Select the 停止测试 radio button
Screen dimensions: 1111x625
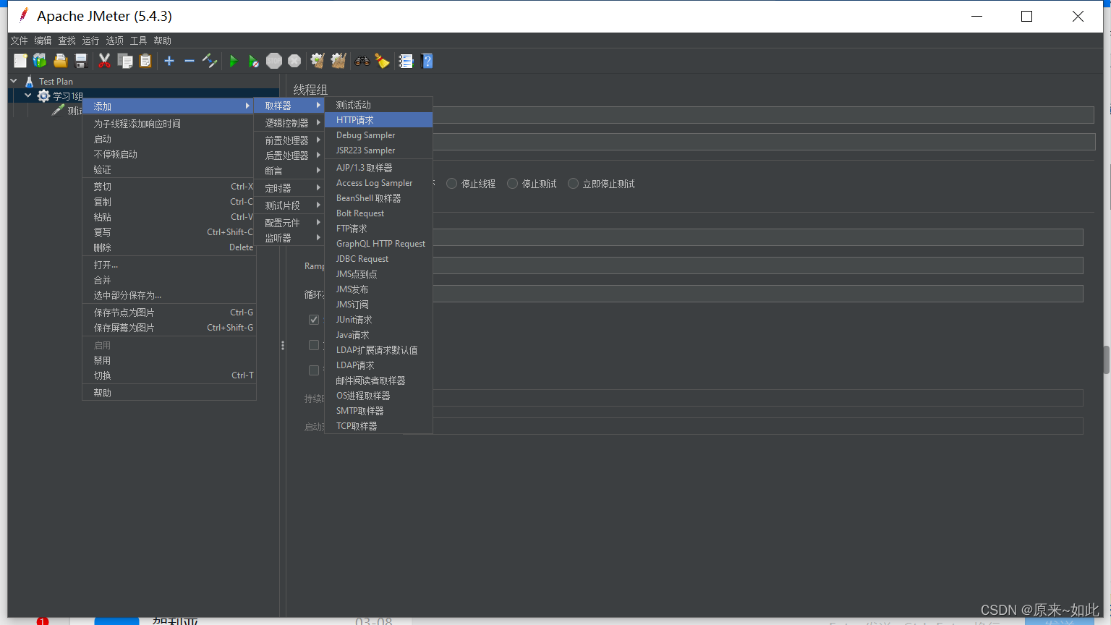pyautogui.click(x=513, y=184)
